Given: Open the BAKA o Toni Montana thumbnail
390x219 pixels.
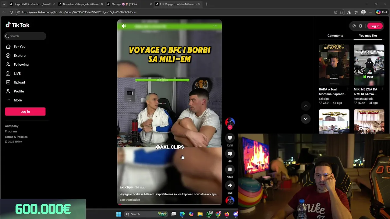Looking at the screenshot, I should pyautogui.click(x=334, y=65).
